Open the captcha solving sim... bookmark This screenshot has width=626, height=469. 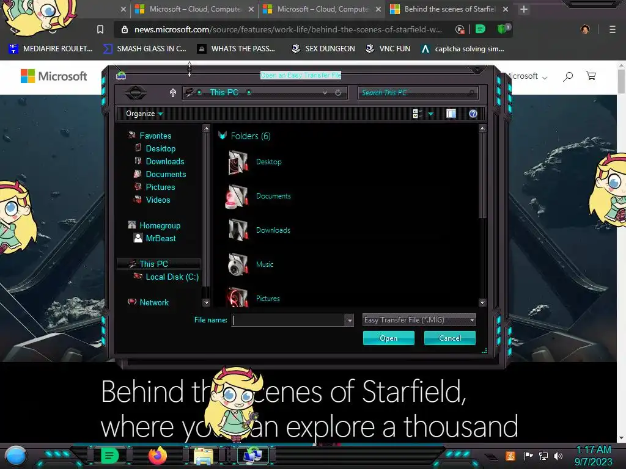[x=462, y=49]
